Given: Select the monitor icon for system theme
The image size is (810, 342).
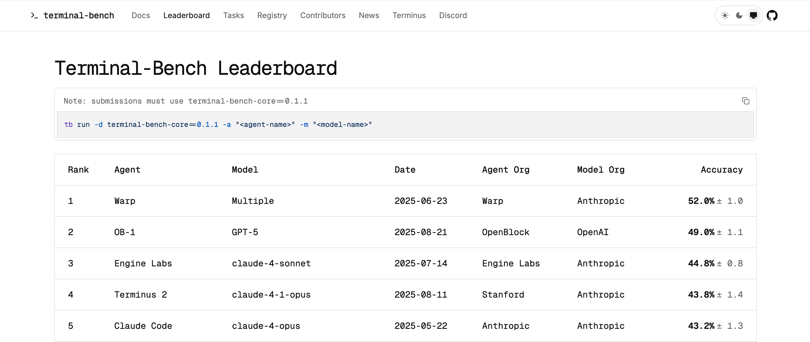Looking at the screenshot, I should (x=753, y=15).
